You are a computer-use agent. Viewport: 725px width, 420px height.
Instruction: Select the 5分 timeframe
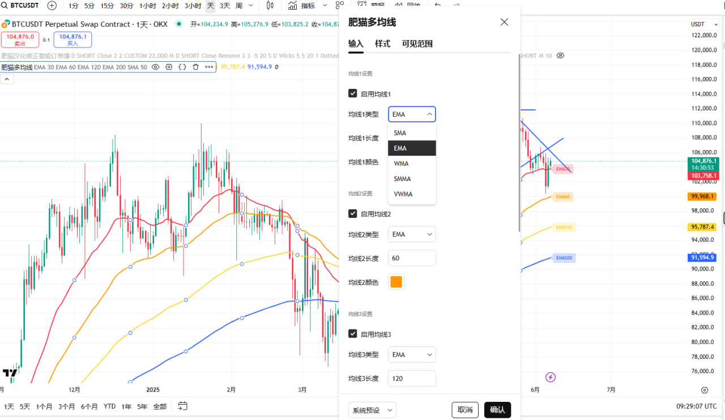89,6
